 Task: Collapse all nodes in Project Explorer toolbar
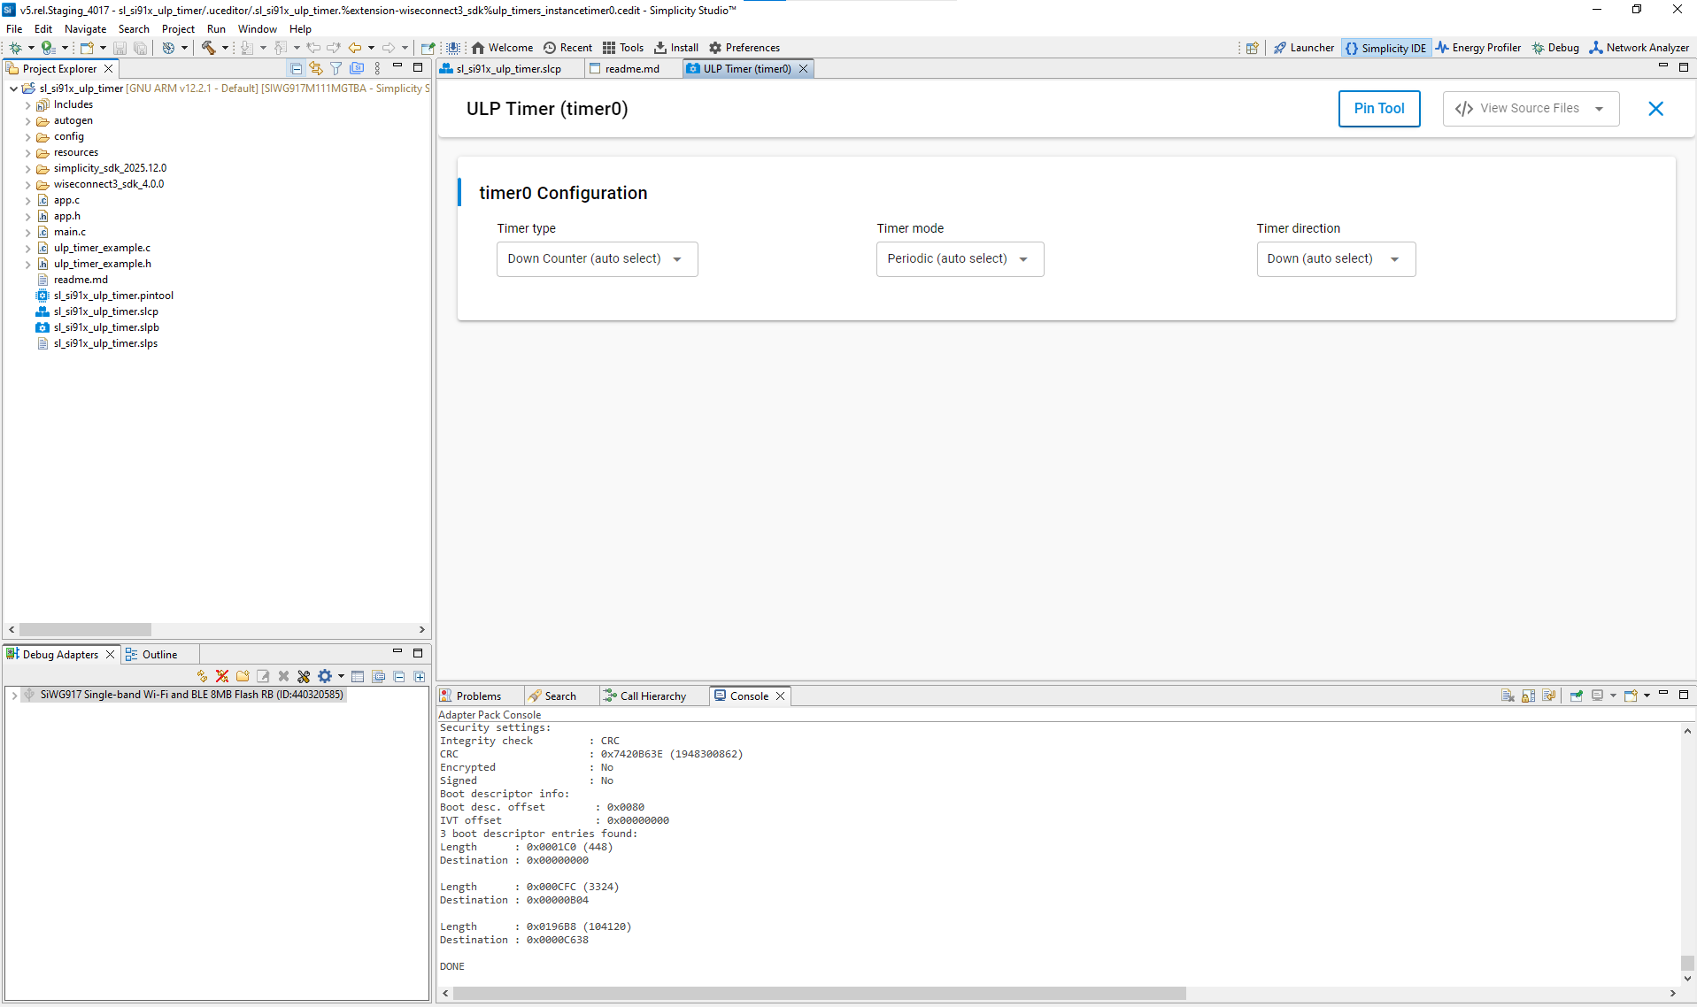(x=296, y=67)
